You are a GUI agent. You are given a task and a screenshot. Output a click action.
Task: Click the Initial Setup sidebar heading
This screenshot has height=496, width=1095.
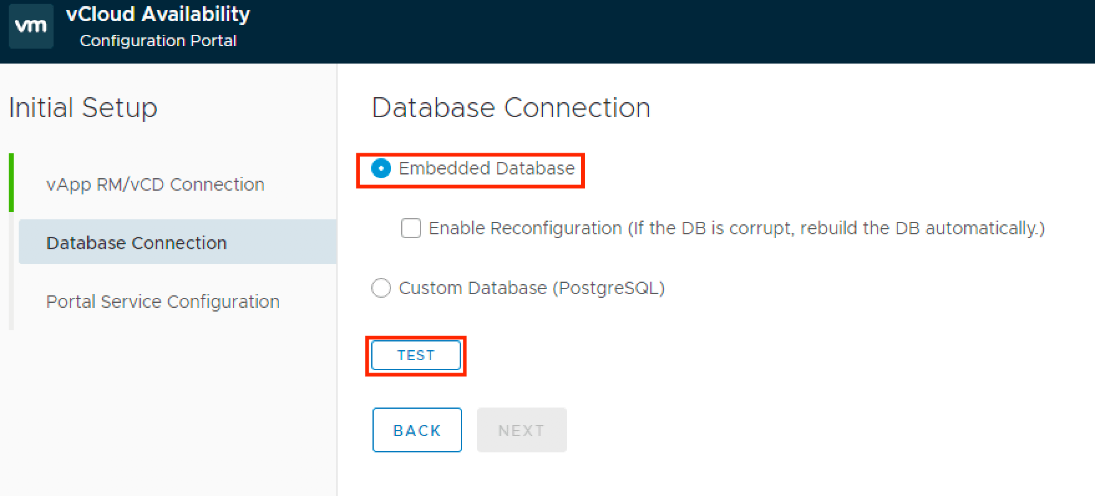[x=83, y=108]
